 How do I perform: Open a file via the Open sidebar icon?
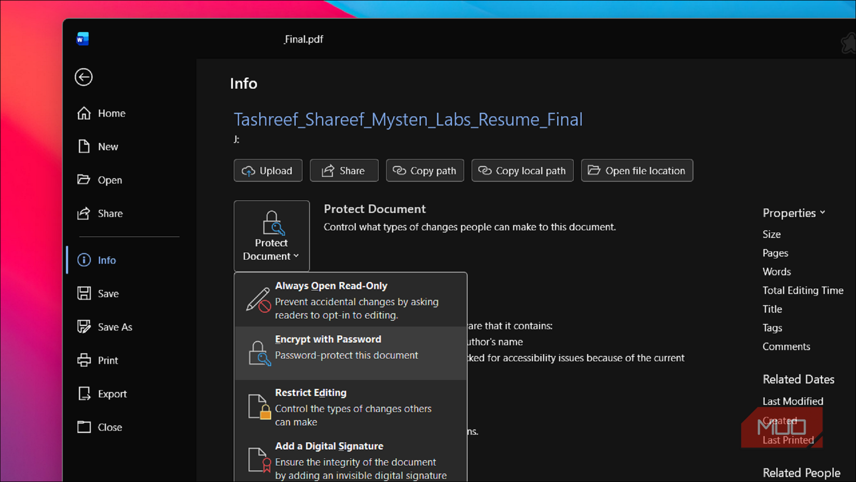85,180
